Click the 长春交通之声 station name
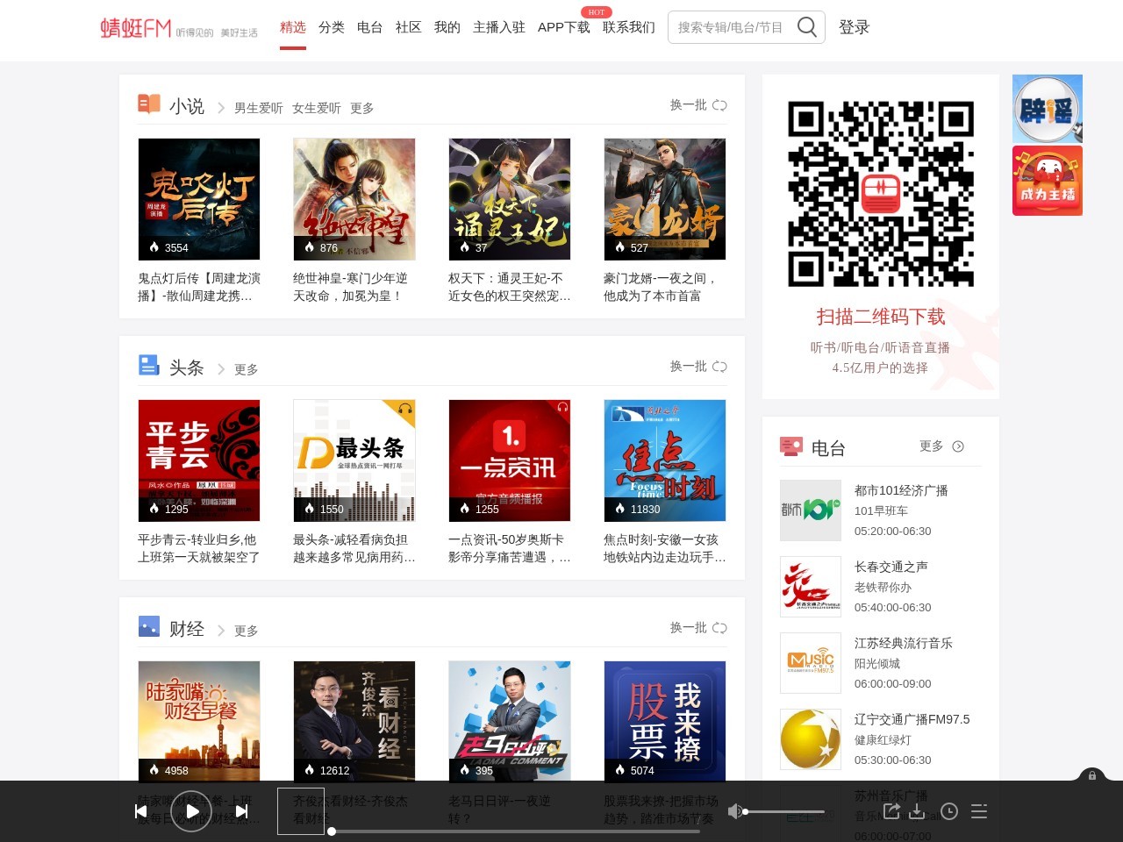Viewport: 1123px width, 842px height. [891, 567]
